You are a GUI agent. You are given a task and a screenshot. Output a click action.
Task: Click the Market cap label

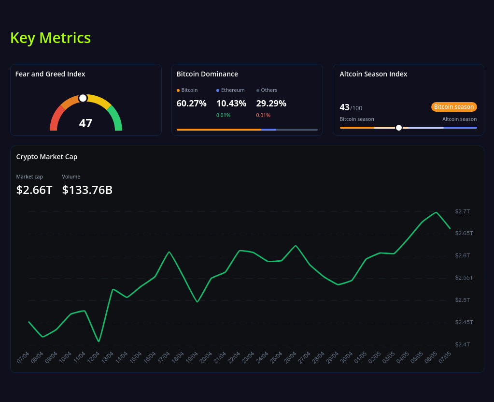(x=29, y=177)
